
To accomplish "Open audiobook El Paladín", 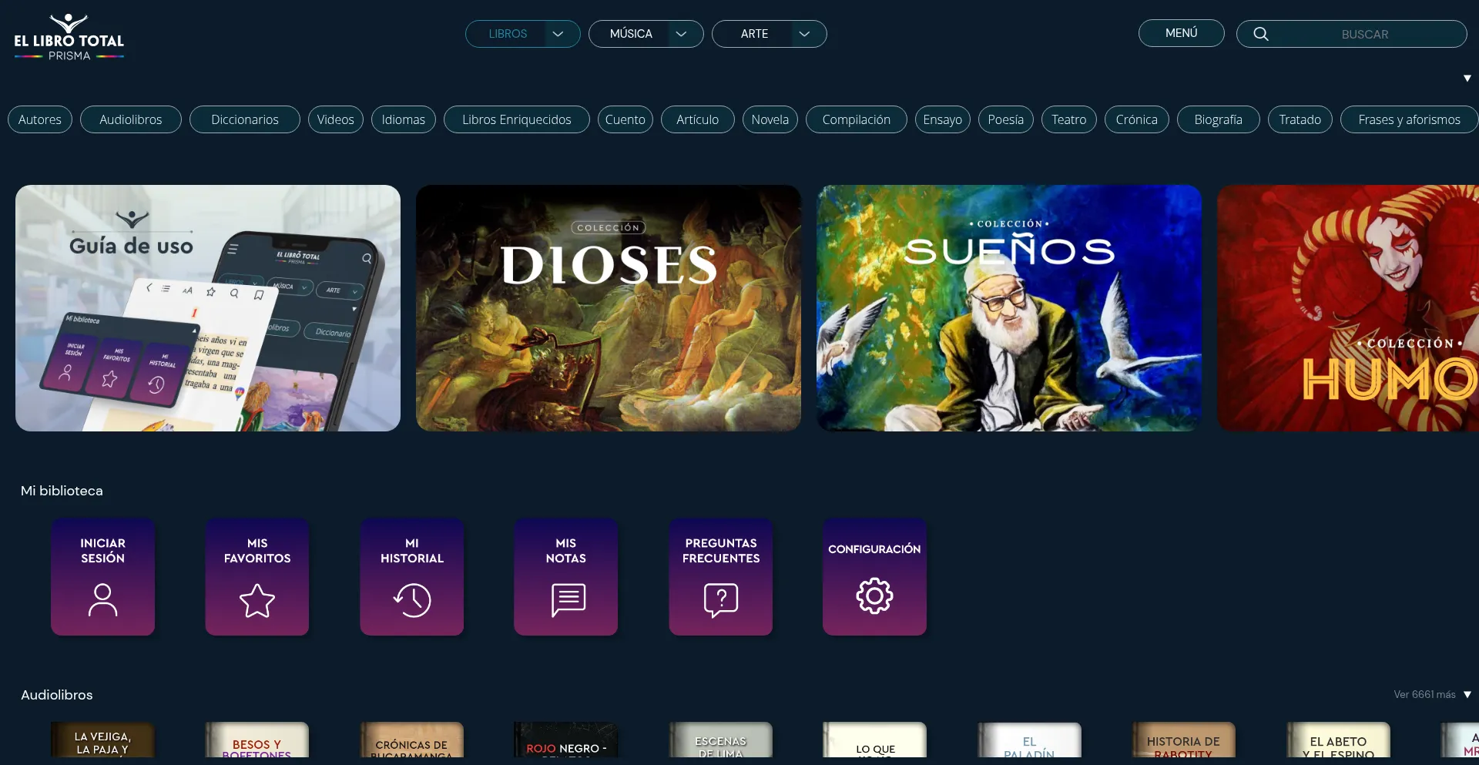I will tap(1030, 740).
